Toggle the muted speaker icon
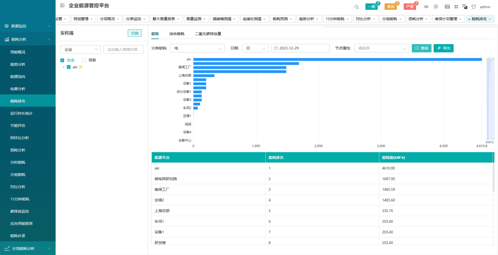The image size is (498, 255). pyautogui.click(x=426, y=7)
